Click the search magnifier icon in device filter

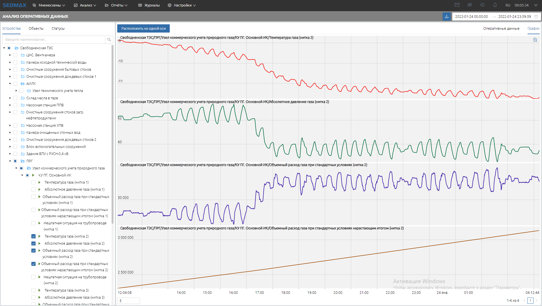[x=109, y=40]
